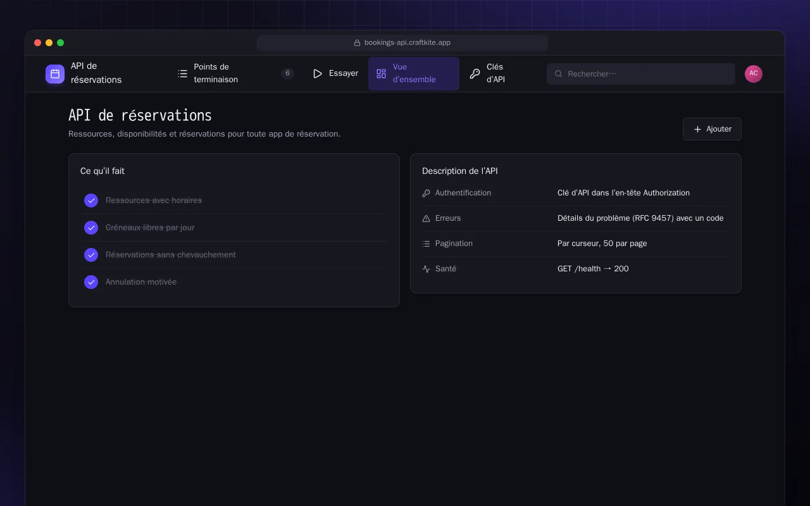Open the AC user avatar
810x506 pixels.
point(754,74)
